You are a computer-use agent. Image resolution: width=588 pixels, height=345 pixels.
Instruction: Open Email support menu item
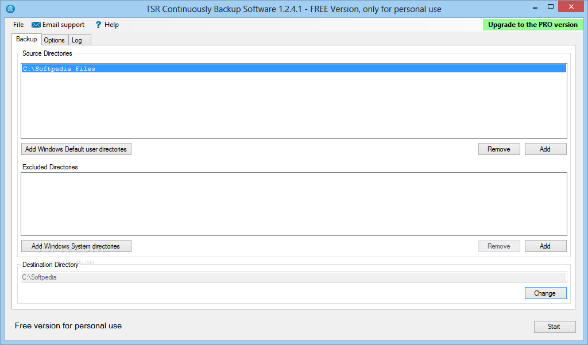pyautogui.click(x=58, y=25)
